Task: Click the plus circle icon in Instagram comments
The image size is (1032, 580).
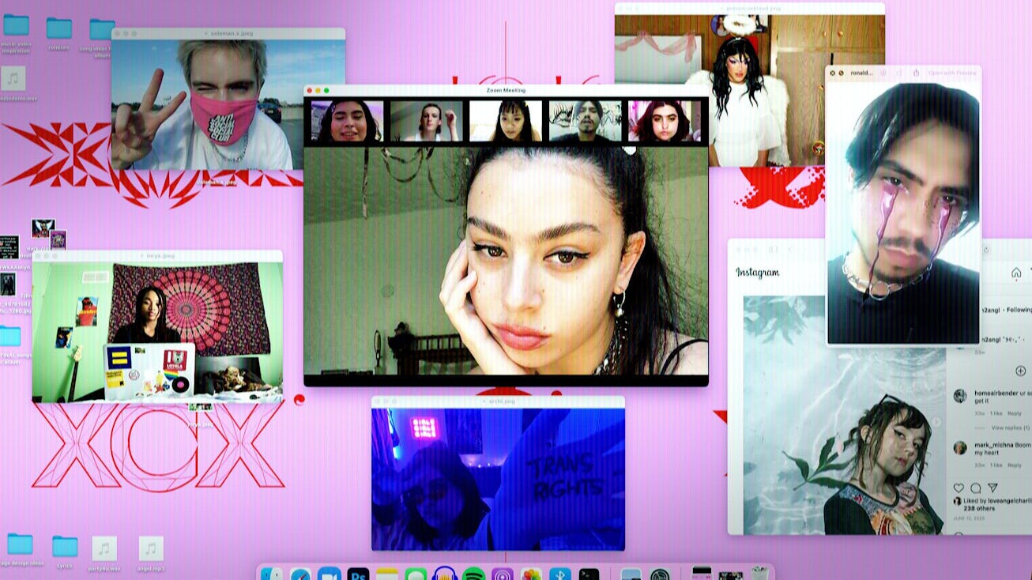Action: (1020, 371)
